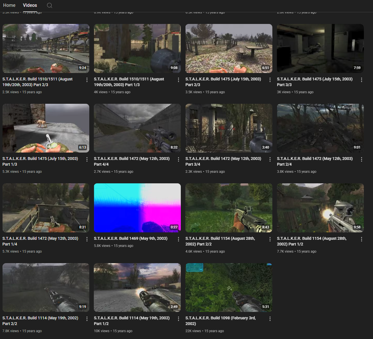
Task: Open options menu for Build 1475 Part 1/3
Action: point(87,159)
